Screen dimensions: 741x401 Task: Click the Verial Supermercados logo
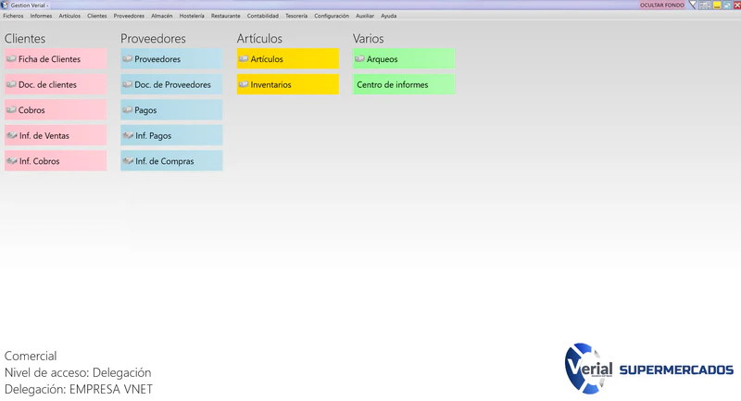[x=649, y=369]
